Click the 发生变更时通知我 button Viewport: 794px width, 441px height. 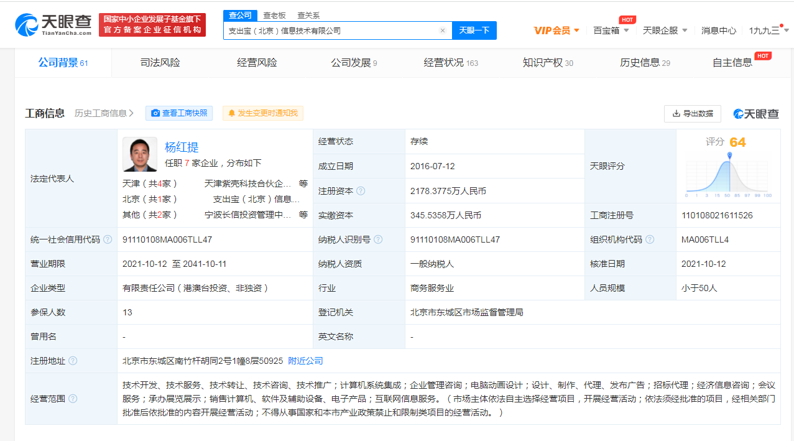pos(262,113)
